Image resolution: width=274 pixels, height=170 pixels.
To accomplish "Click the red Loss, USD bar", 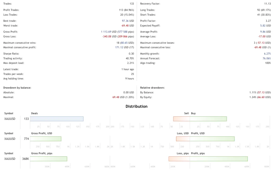I will tap(183, 139).
